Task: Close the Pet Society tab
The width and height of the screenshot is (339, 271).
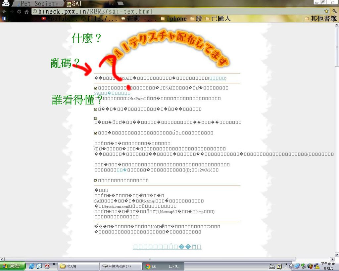Action: (x=61, y=4)
